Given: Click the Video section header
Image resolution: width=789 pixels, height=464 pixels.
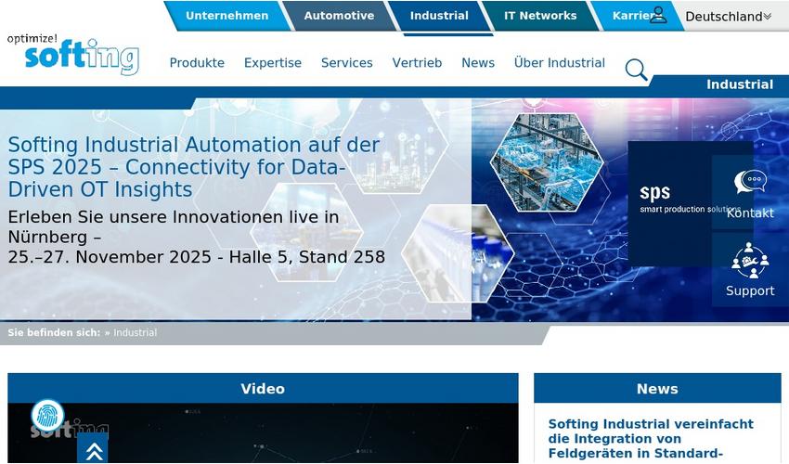Looking at the screenshot, I should [263, 389].
